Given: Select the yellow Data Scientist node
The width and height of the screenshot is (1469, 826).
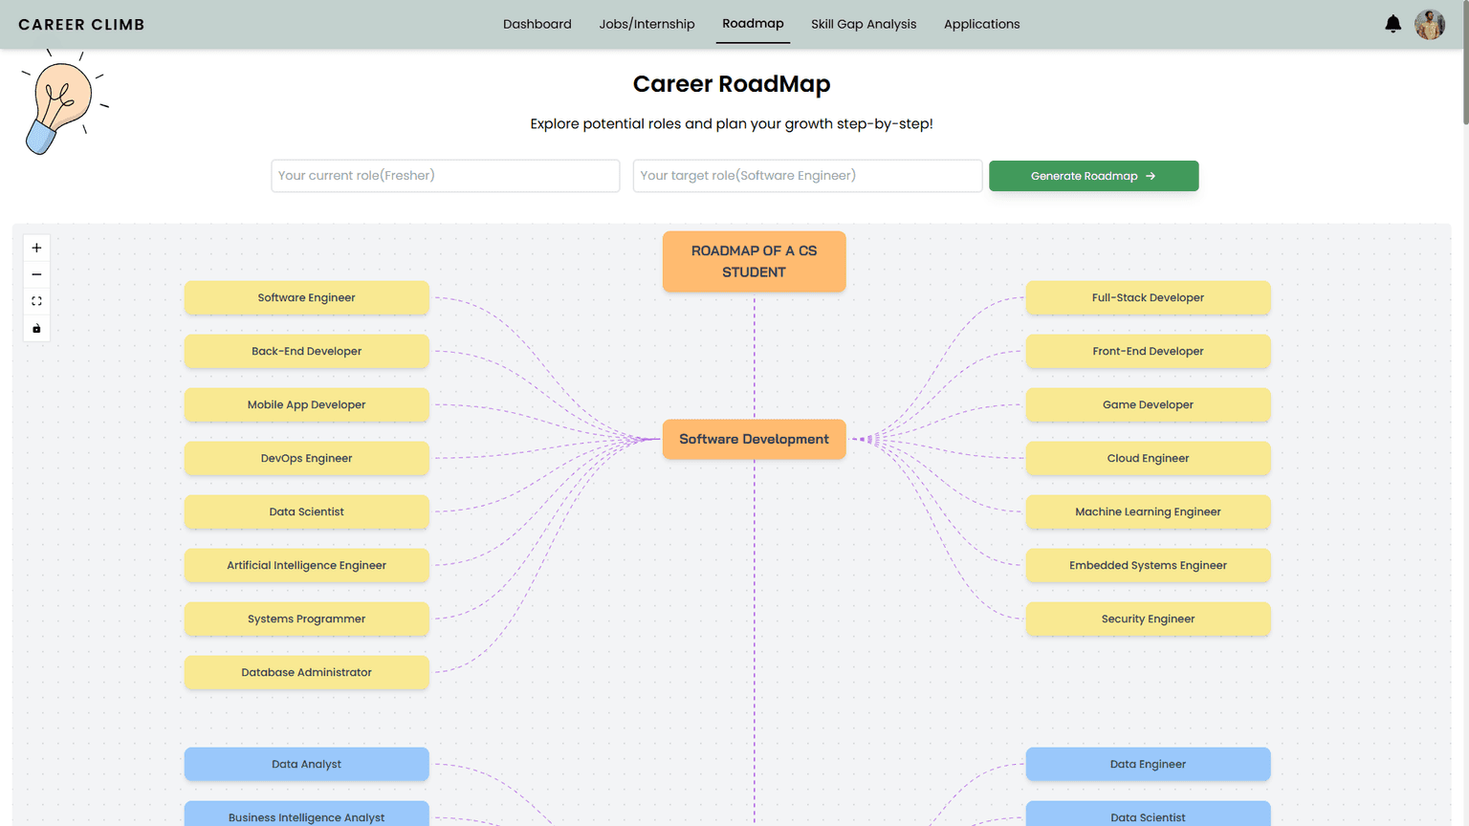Looking at the screenshot, I should tap(307, 511).
